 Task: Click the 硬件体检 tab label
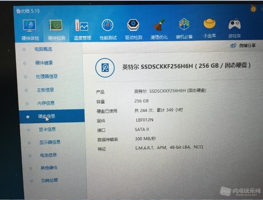point(30,38)
